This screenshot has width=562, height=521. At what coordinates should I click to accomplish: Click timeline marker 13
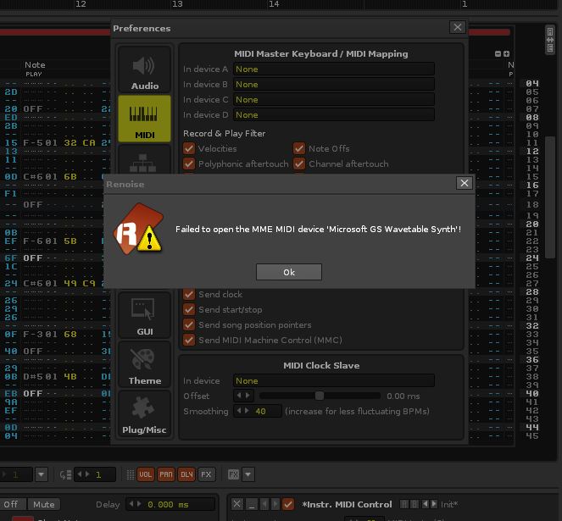(x=177, y=4)
